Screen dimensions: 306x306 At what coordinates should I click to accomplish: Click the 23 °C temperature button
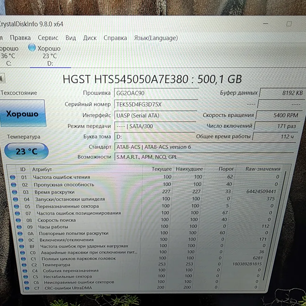point(26,151)
